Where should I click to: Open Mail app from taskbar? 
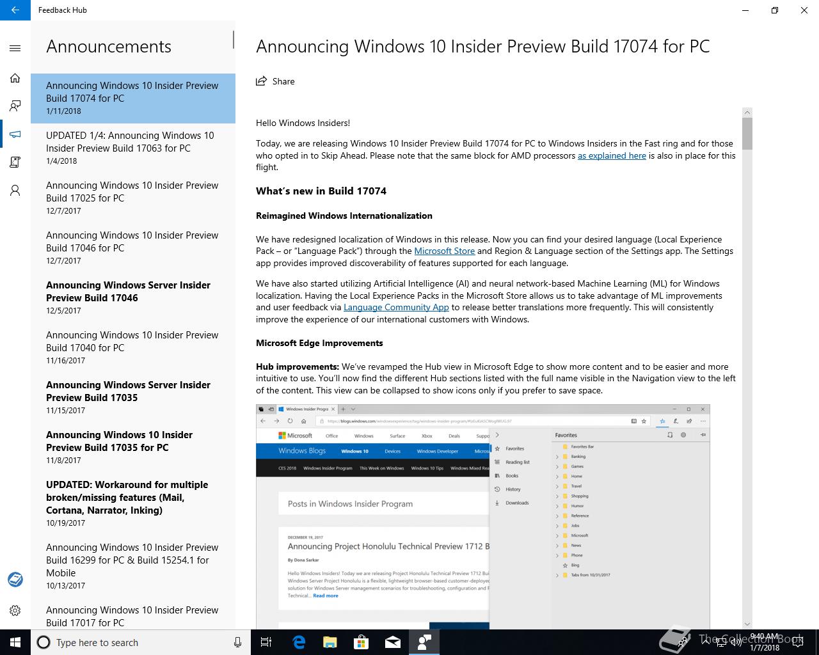click(x=392, y=642)
